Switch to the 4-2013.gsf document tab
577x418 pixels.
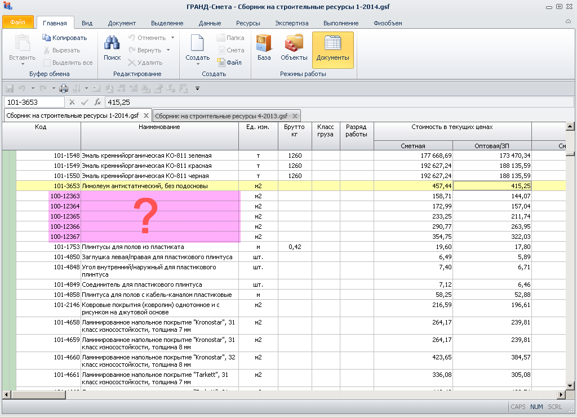(x=221, y=115)
